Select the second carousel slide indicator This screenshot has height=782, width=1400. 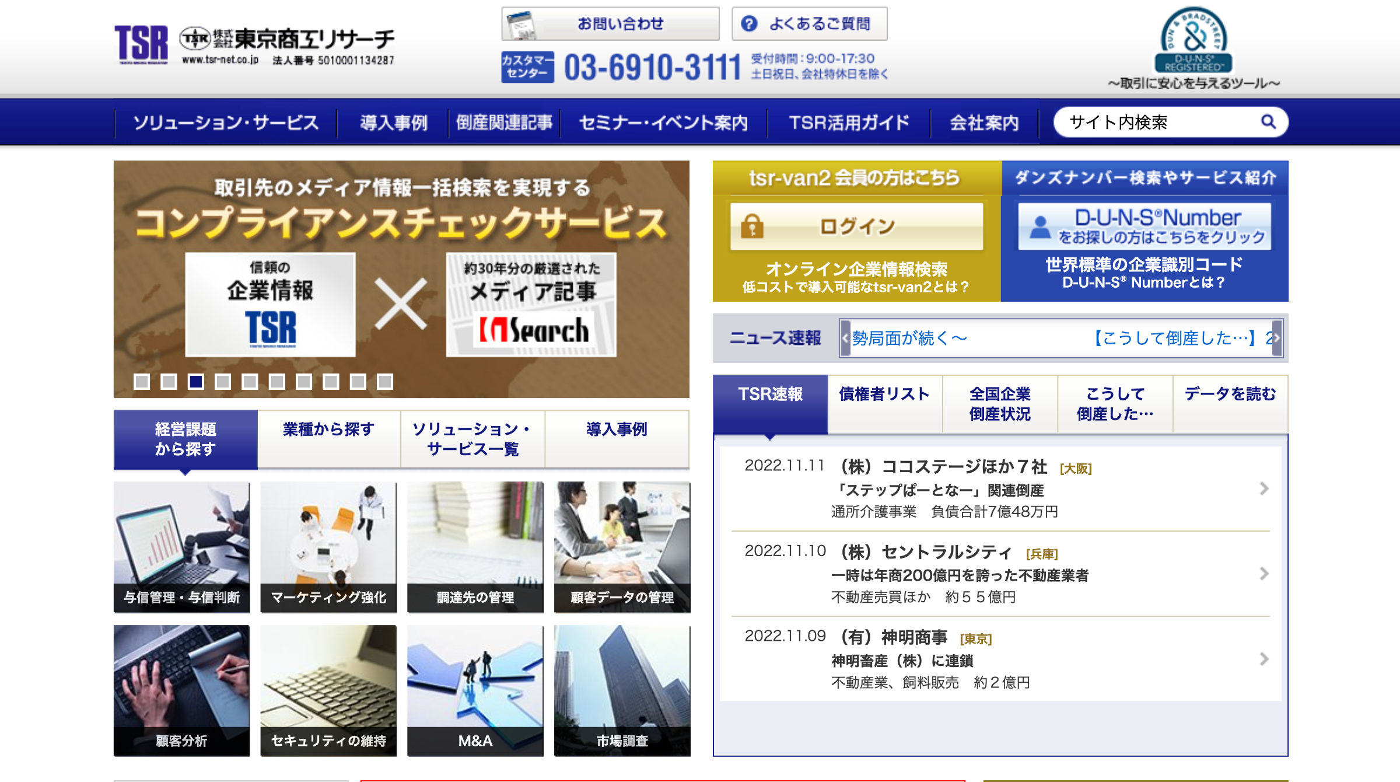click(x=169, y=382)
